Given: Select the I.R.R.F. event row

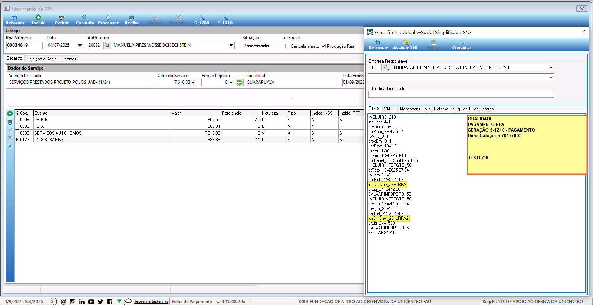Looking at the screenshot, I should [x=189, y=120].
